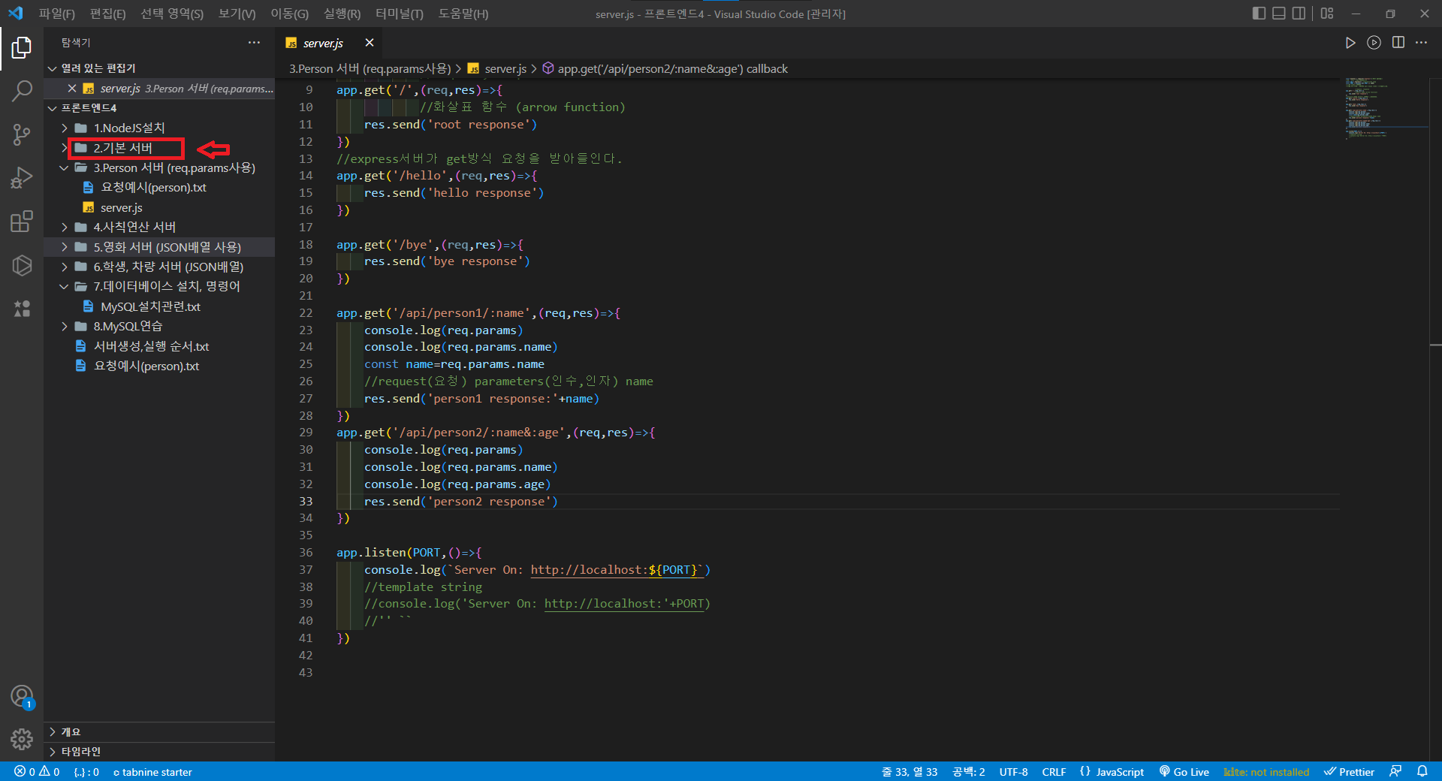
Task: Click the Run Code play button
Action: (x=1350, y=43)
